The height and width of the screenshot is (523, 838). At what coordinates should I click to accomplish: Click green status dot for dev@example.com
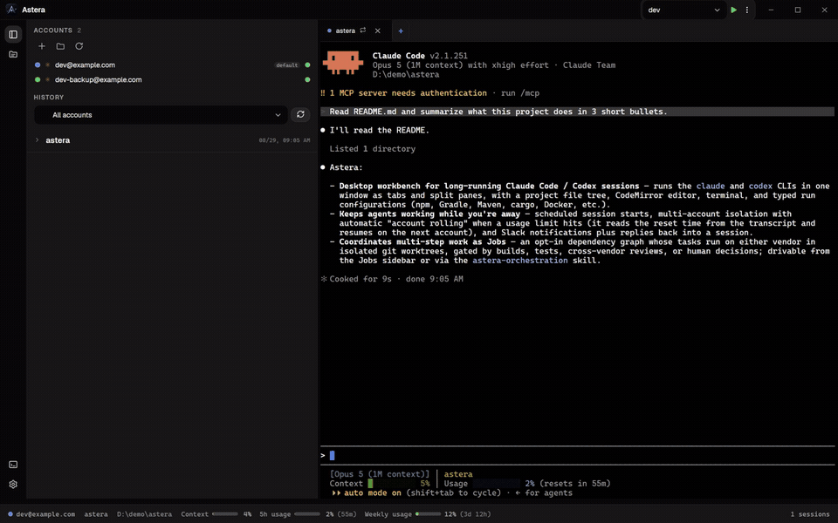coord(307,65)
